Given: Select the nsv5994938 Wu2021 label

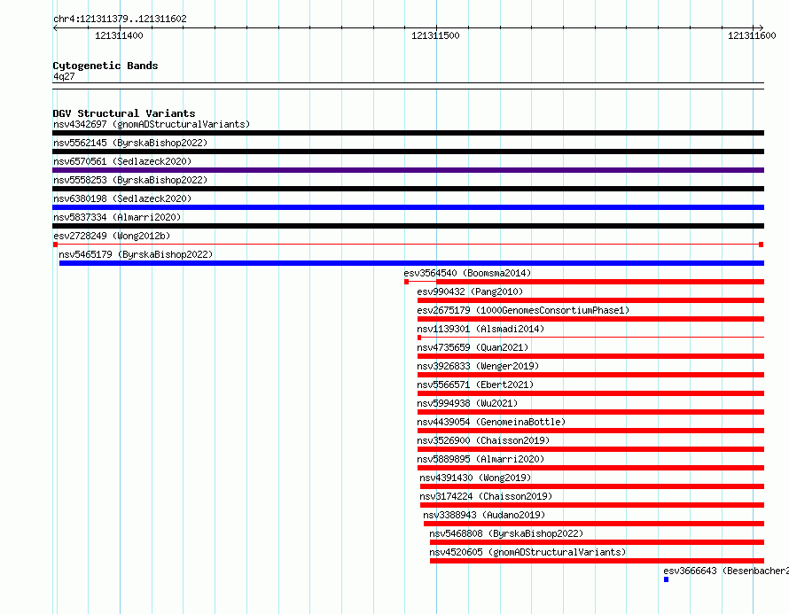Looking at the screenshot, I should (467, 403).
